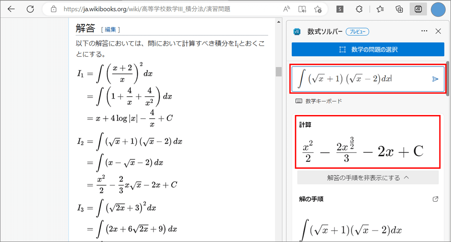Click text 以下の解答においては
The image size is (451, 242).
(106, 44)
